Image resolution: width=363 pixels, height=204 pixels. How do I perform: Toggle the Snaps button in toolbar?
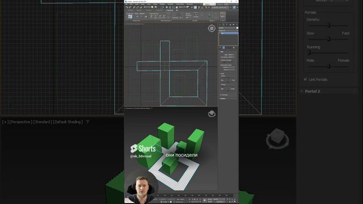[x=199, y=7]
